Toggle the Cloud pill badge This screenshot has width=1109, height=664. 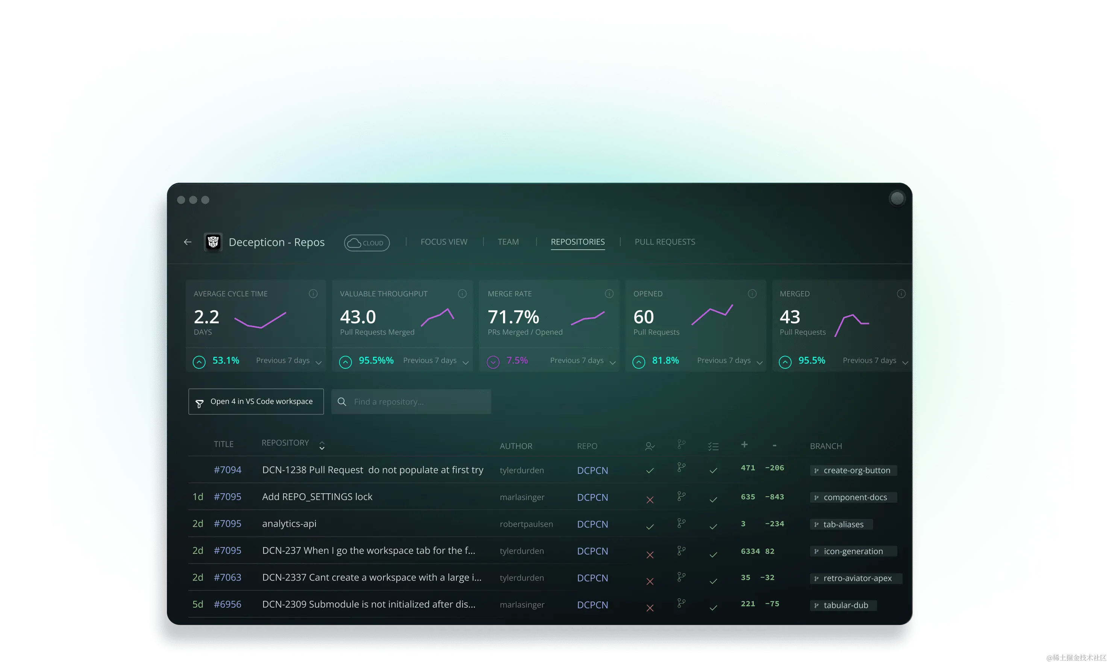[367, 243]
